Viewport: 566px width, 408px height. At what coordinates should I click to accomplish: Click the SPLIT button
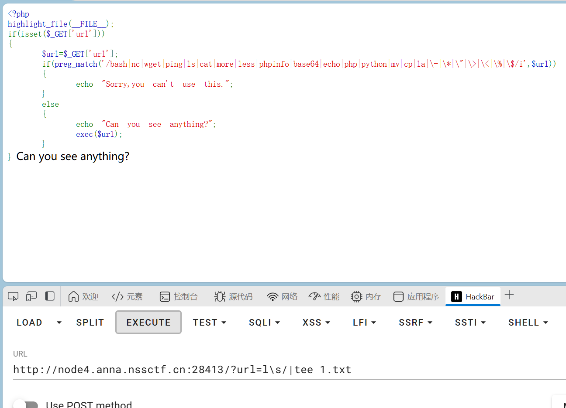(90, 323)
